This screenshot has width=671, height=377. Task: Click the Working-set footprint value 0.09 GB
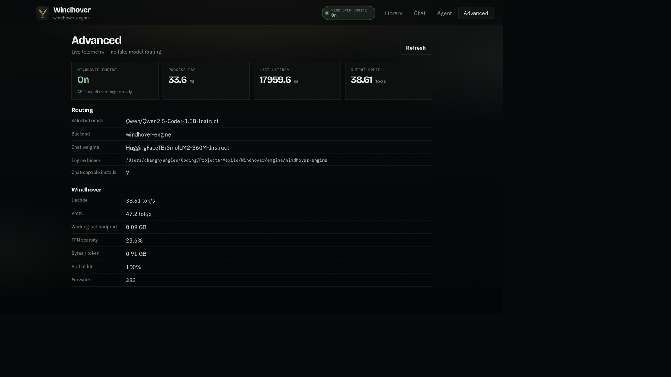(x=136, y=227)
